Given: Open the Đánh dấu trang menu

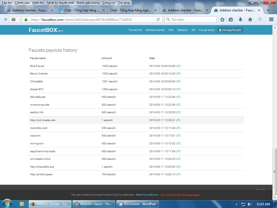Looking at the screenshot, I should (88, 3).
